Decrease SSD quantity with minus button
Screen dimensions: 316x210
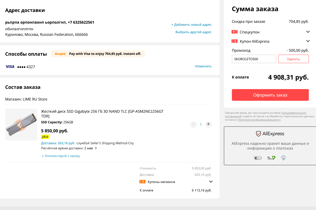pyautogui.click(x=194, y=124)
